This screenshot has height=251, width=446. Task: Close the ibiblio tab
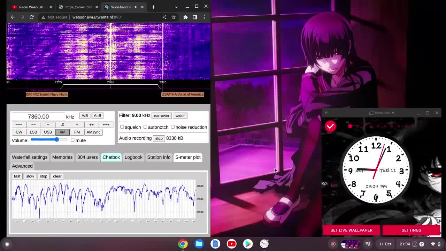click(97, 7)
